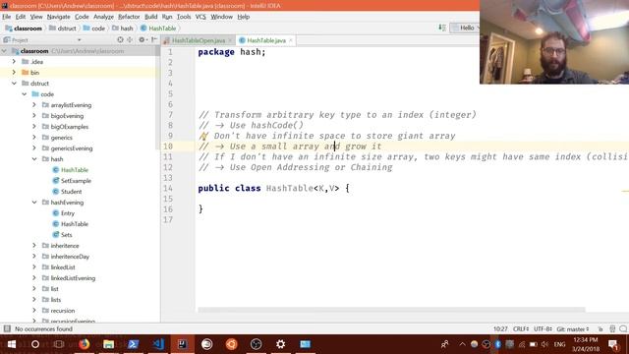This screenshot has height=354, width=629.
Task: Expand the generics package
Action: point(34,138)
